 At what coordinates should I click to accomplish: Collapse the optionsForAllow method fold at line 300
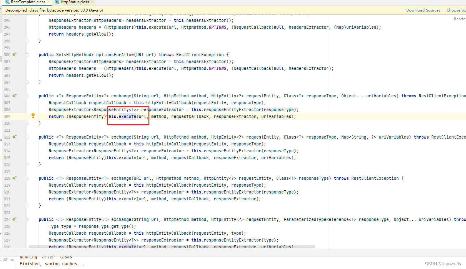(x=27, y=55)
